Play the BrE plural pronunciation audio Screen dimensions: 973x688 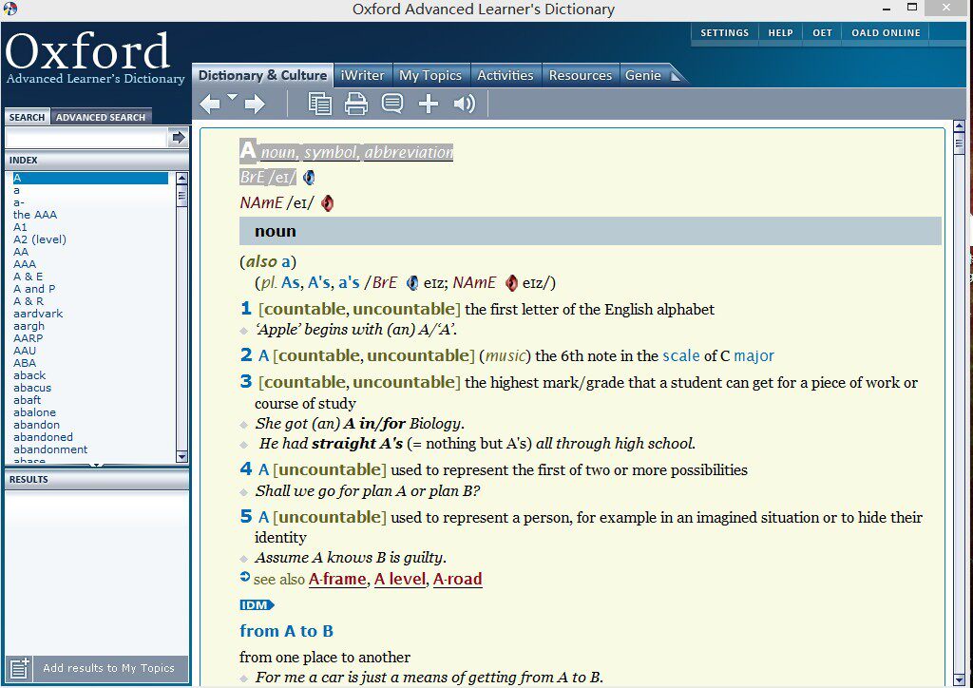(412, 283)
